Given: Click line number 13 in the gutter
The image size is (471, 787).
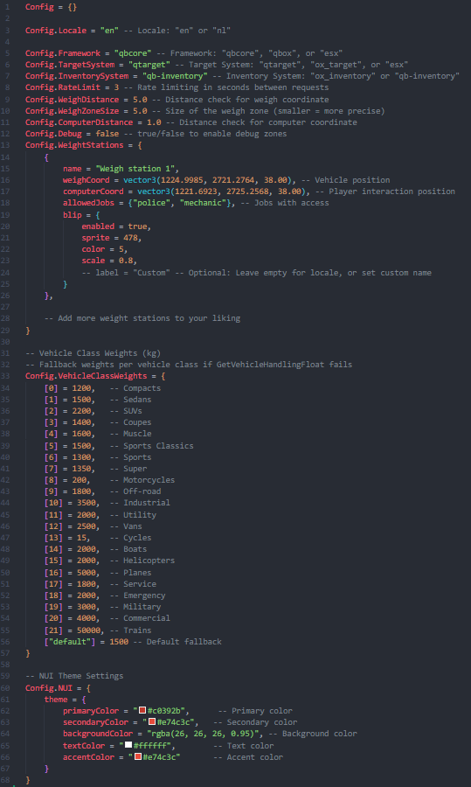Looking at the screenshot, I should [x=6, y=145].
